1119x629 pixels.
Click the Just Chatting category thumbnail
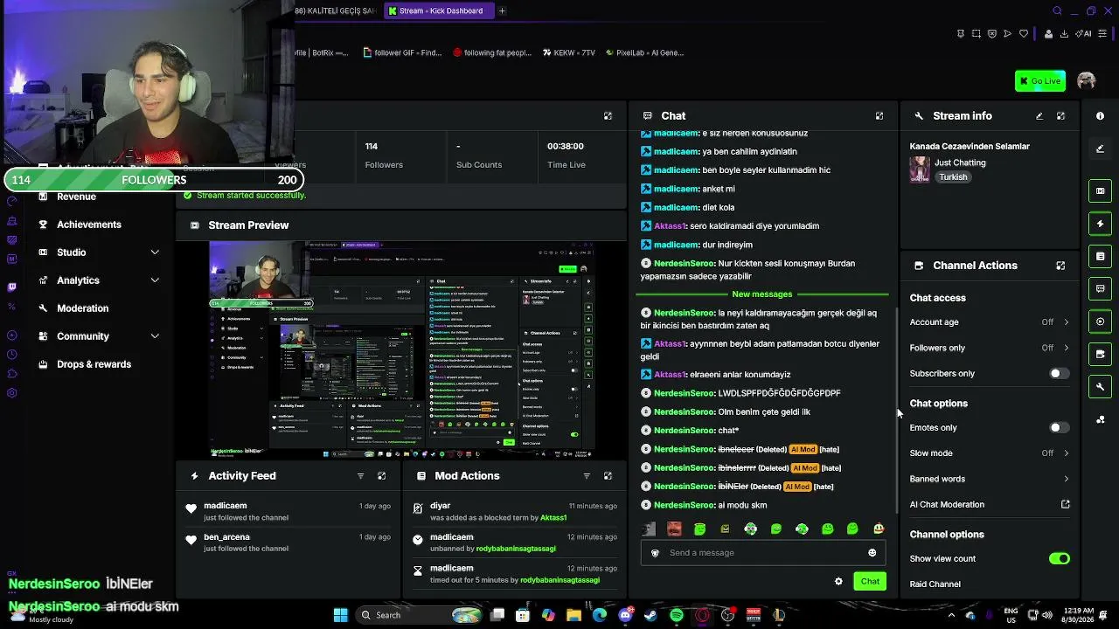(x=920, y=169)
